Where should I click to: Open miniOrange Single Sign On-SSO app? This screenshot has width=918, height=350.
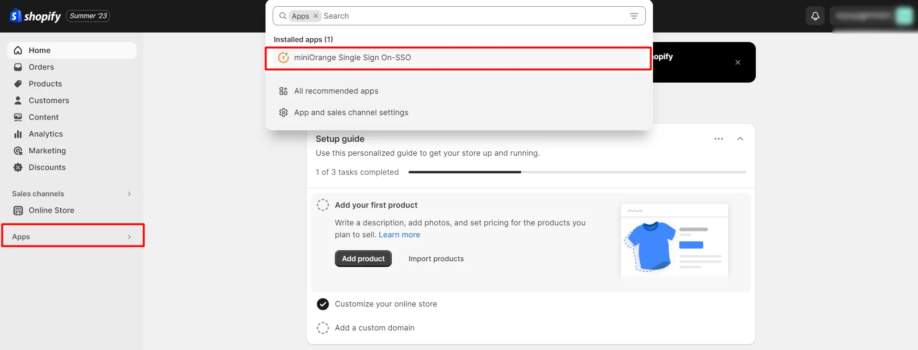(458, 58)
